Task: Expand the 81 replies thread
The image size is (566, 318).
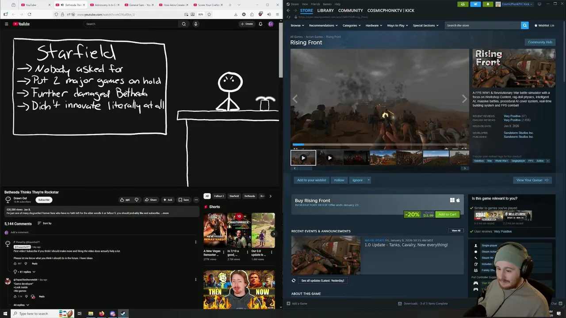Action: 24,272
